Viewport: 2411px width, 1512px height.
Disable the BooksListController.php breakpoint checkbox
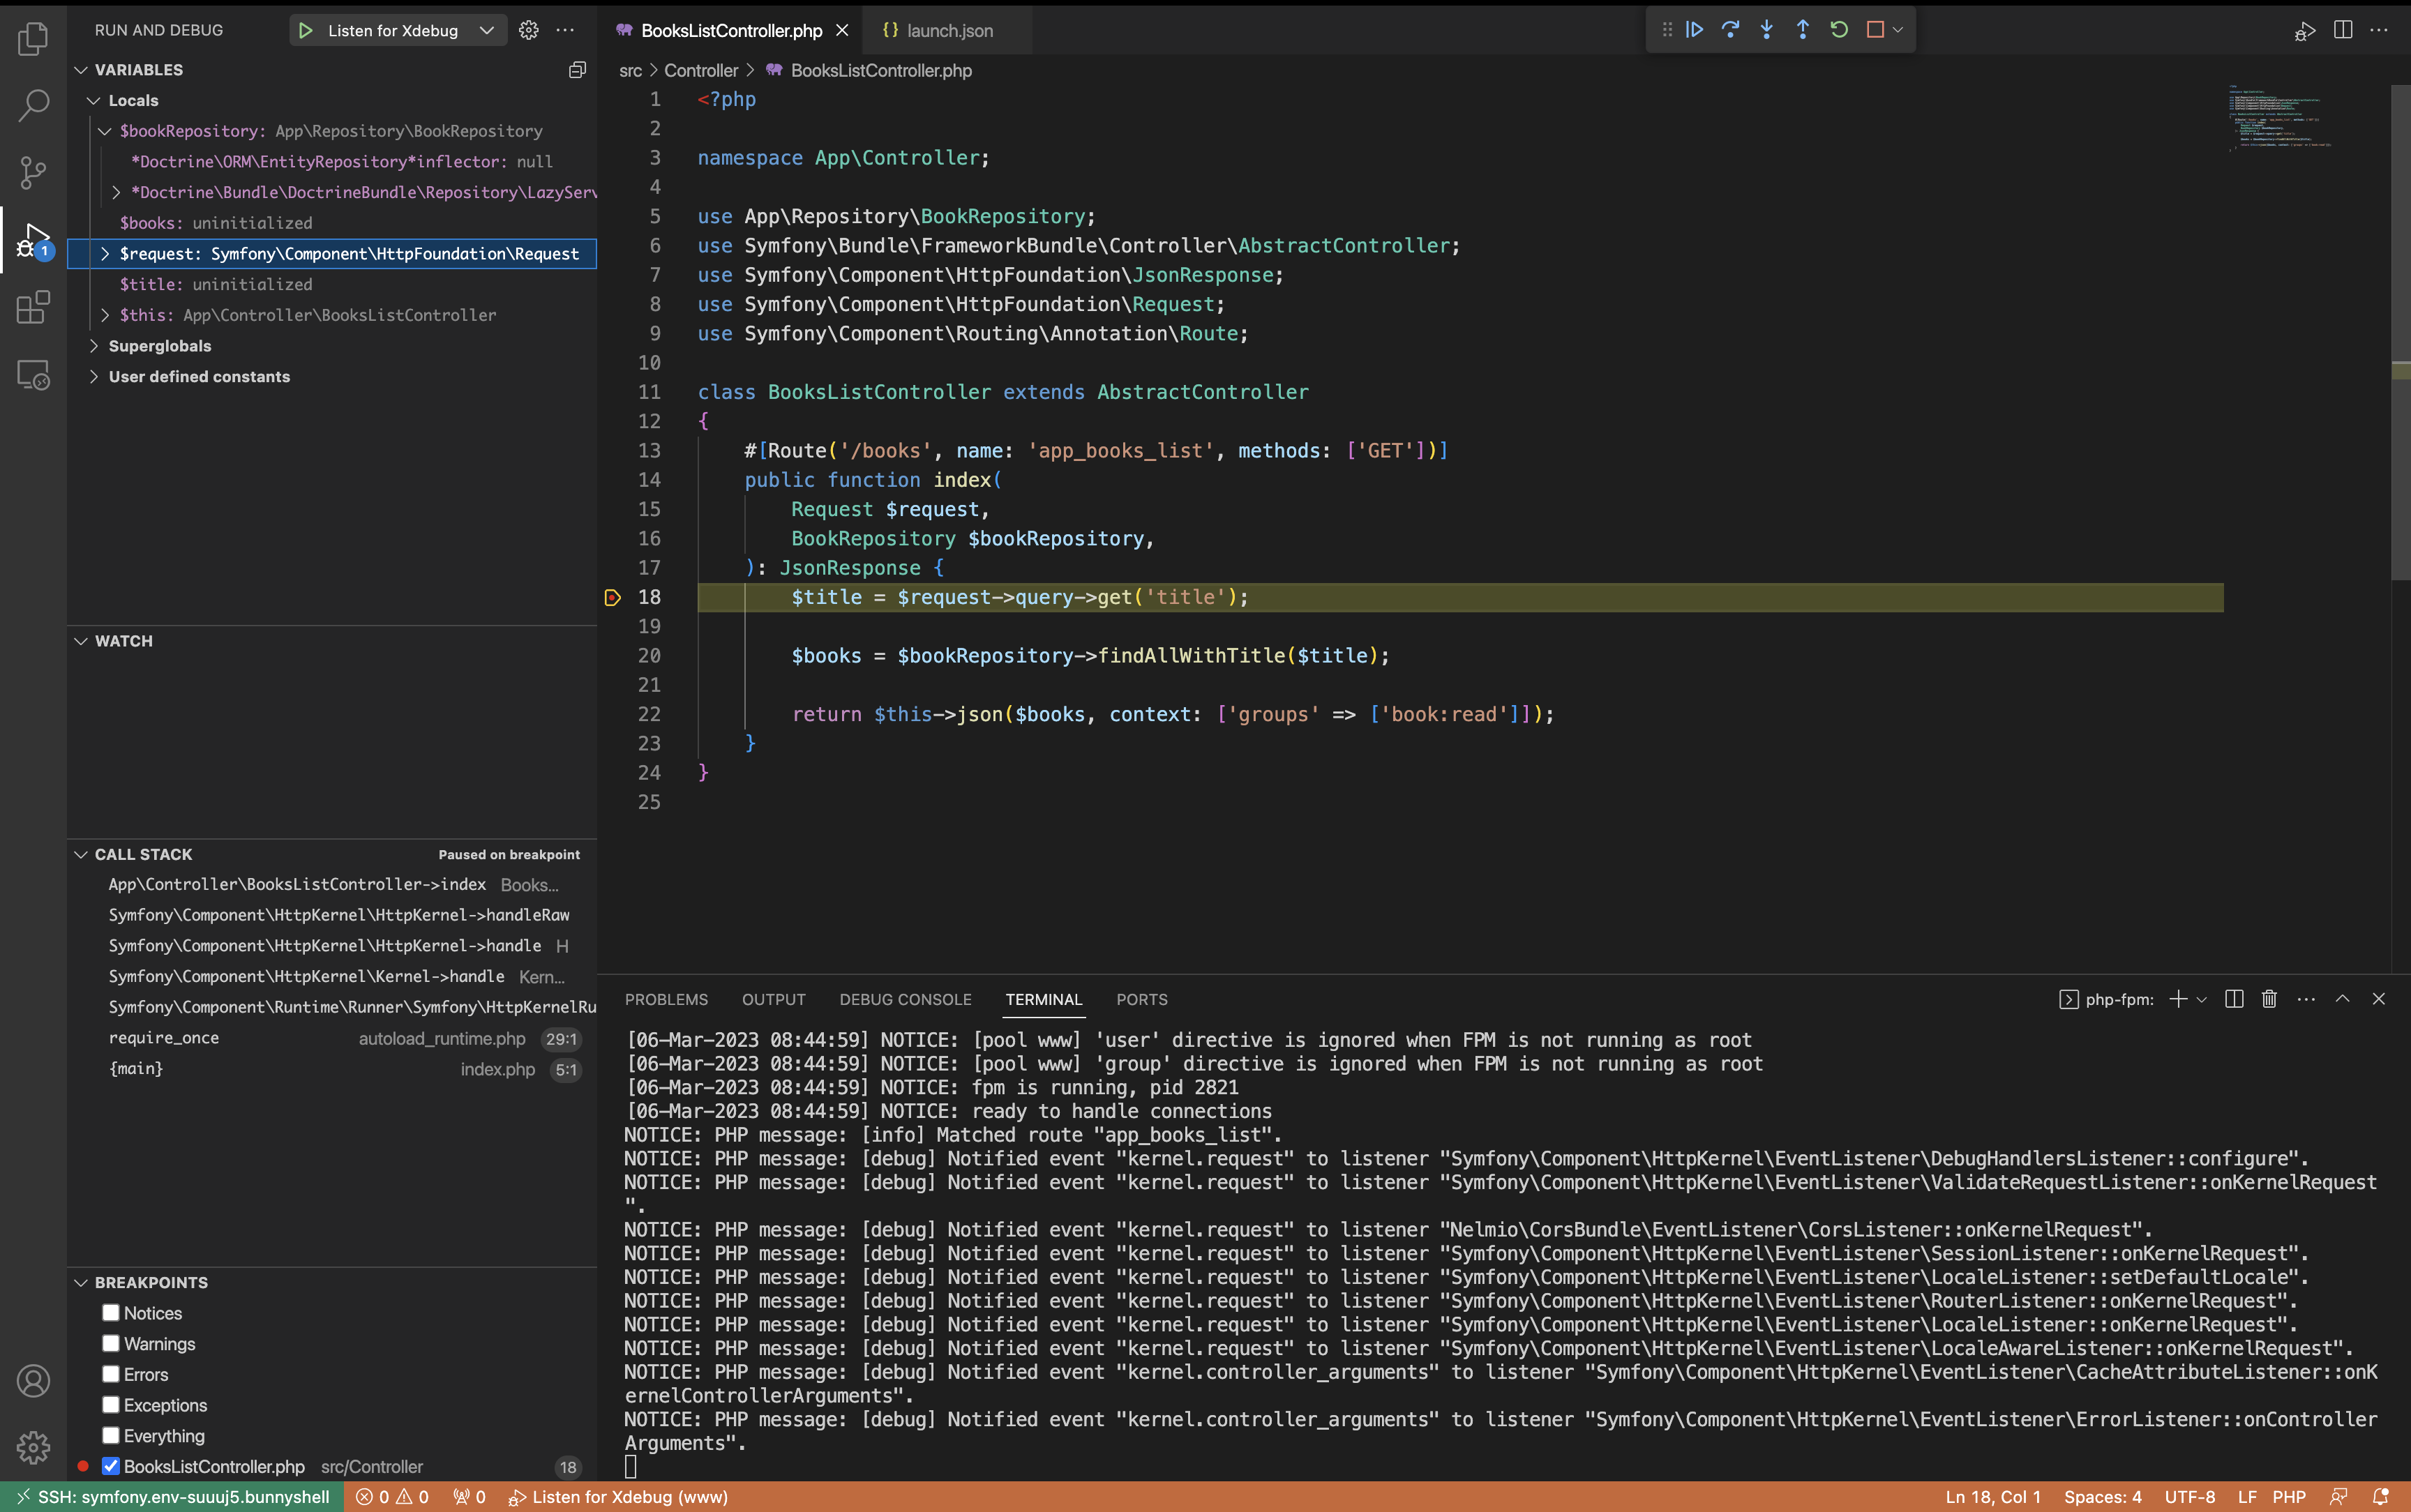click(111, 1466)
